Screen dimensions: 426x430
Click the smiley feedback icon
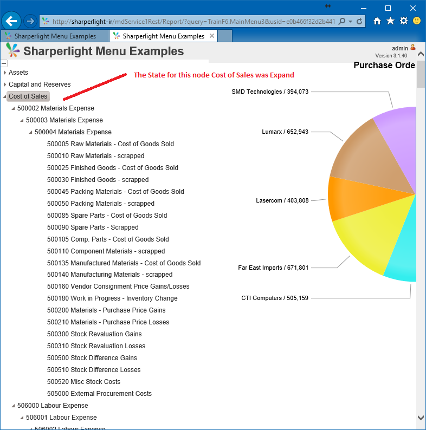[x=417, y=21]
